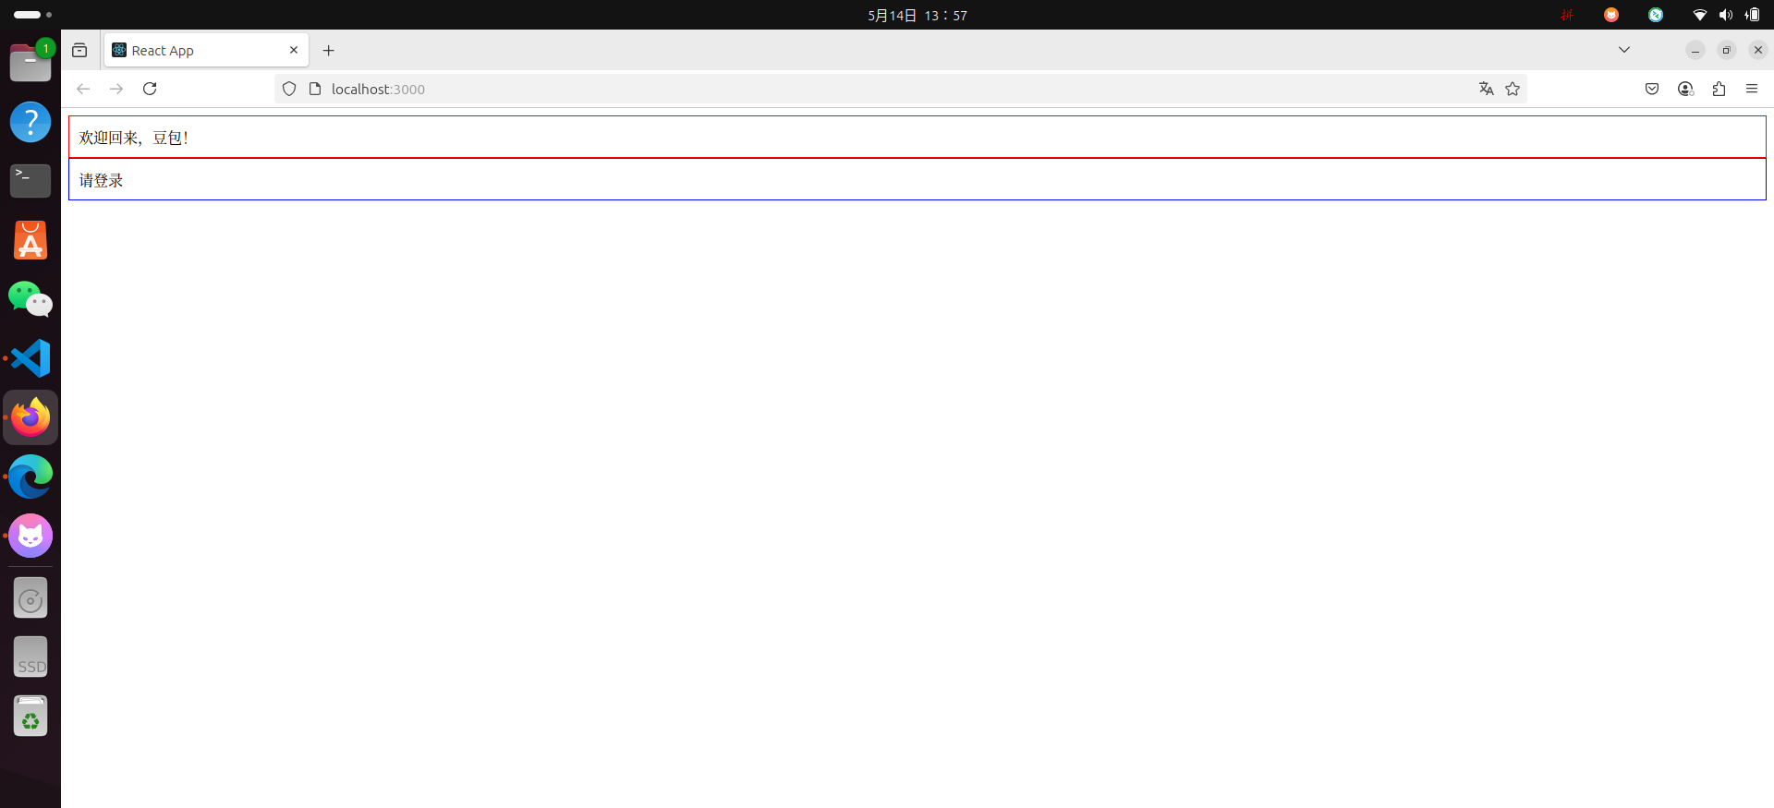Viewport: 1774px width, 808px height.
Task: Show site information page icon
Action: tap(315, 89)
